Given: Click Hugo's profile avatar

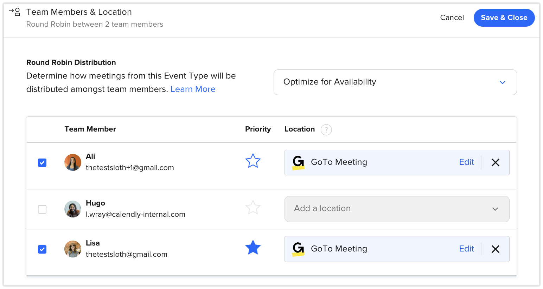Looking at the screenshot, I should tap(73, 209).
